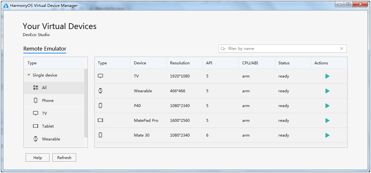Viewport: 371px width, 173px height.
Task: Start the Wearable emulator play button
Action: [328, 91]
